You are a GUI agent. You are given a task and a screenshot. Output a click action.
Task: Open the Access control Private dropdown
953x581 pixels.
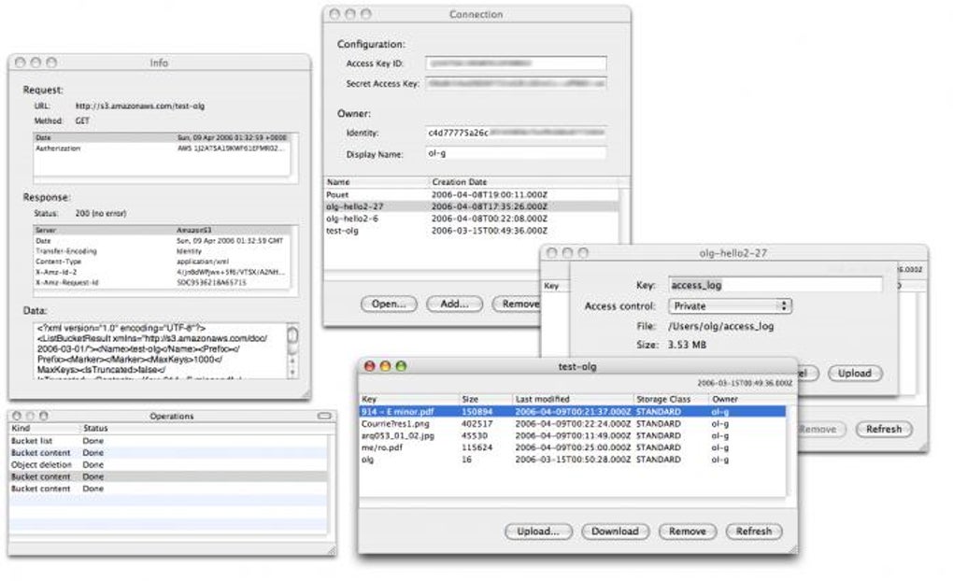click(x=730, y=306)
